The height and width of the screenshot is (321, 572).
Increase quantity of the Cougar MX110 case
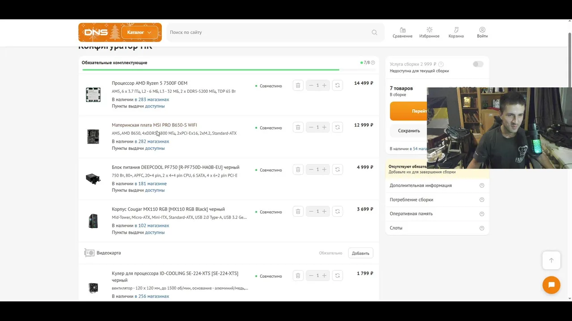pos(324,211)
